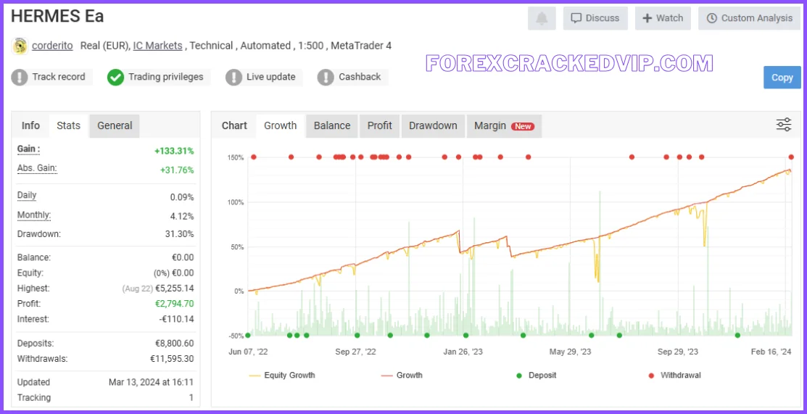The height and width of the screenshot is (414, 807).
Task: Follow the IC Markets link
Action: (157, 46)
